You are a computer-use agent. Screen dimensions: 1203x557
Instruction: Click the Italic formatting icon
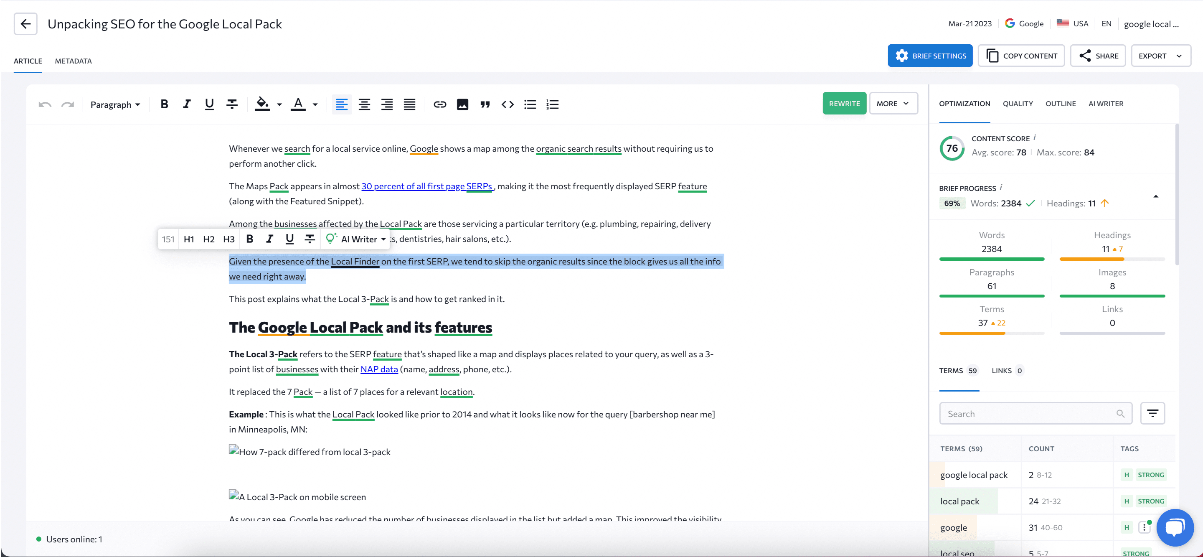pos(185,104)
